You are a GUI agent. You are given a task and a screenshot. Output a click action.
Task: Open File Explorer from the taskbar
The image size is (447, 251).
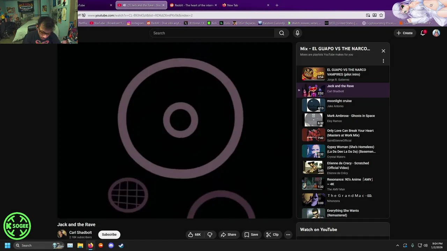click(80, 245)
